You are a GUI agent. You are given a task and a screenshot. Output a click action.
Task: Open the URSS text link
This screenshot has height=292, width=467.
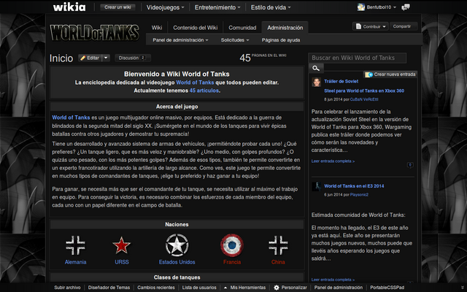click(122, 262)
